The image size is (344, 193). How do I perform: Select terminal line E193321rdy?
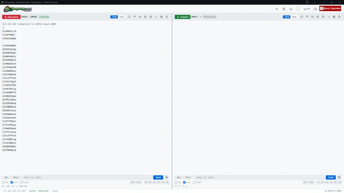click(x=9, y=50)
